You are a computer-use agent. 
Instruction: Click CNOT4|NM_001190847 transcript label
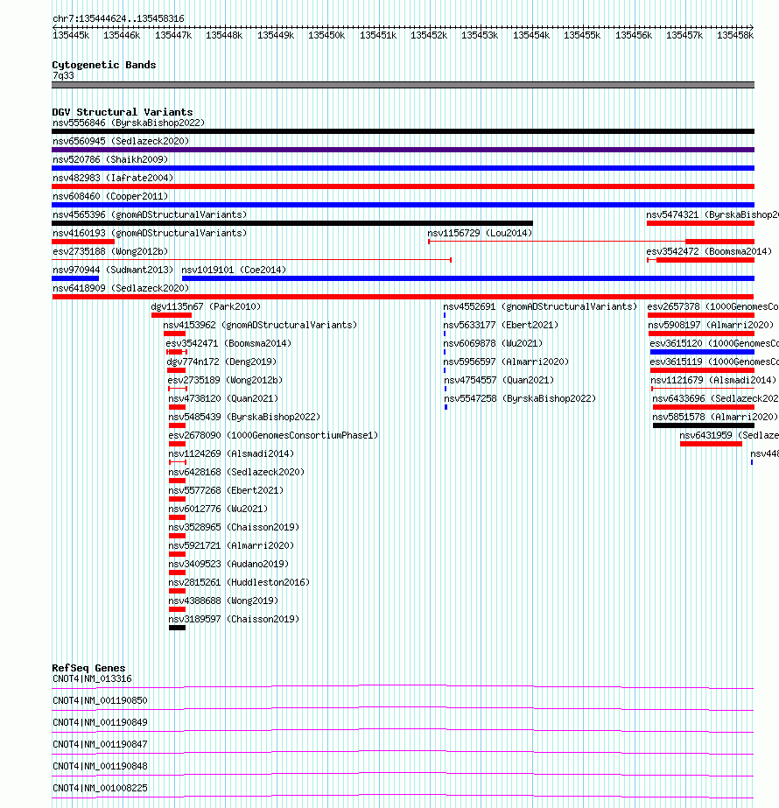tap(100, 745)
